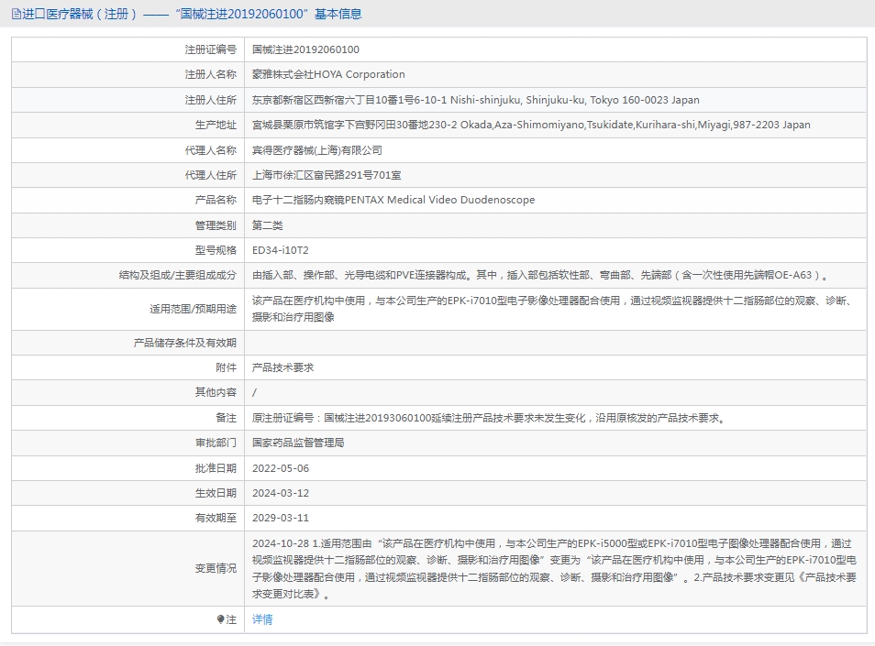Click the page title ending in 基本信息
Screen dimensions: 875x646
tap(192, 14)
